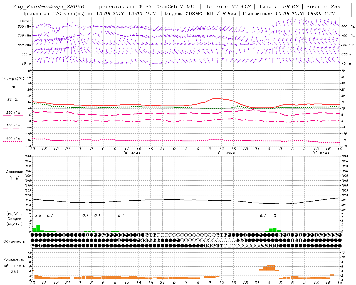Click the 40 label on left temperature axis
356x285 pixels.
click(29, 71)
